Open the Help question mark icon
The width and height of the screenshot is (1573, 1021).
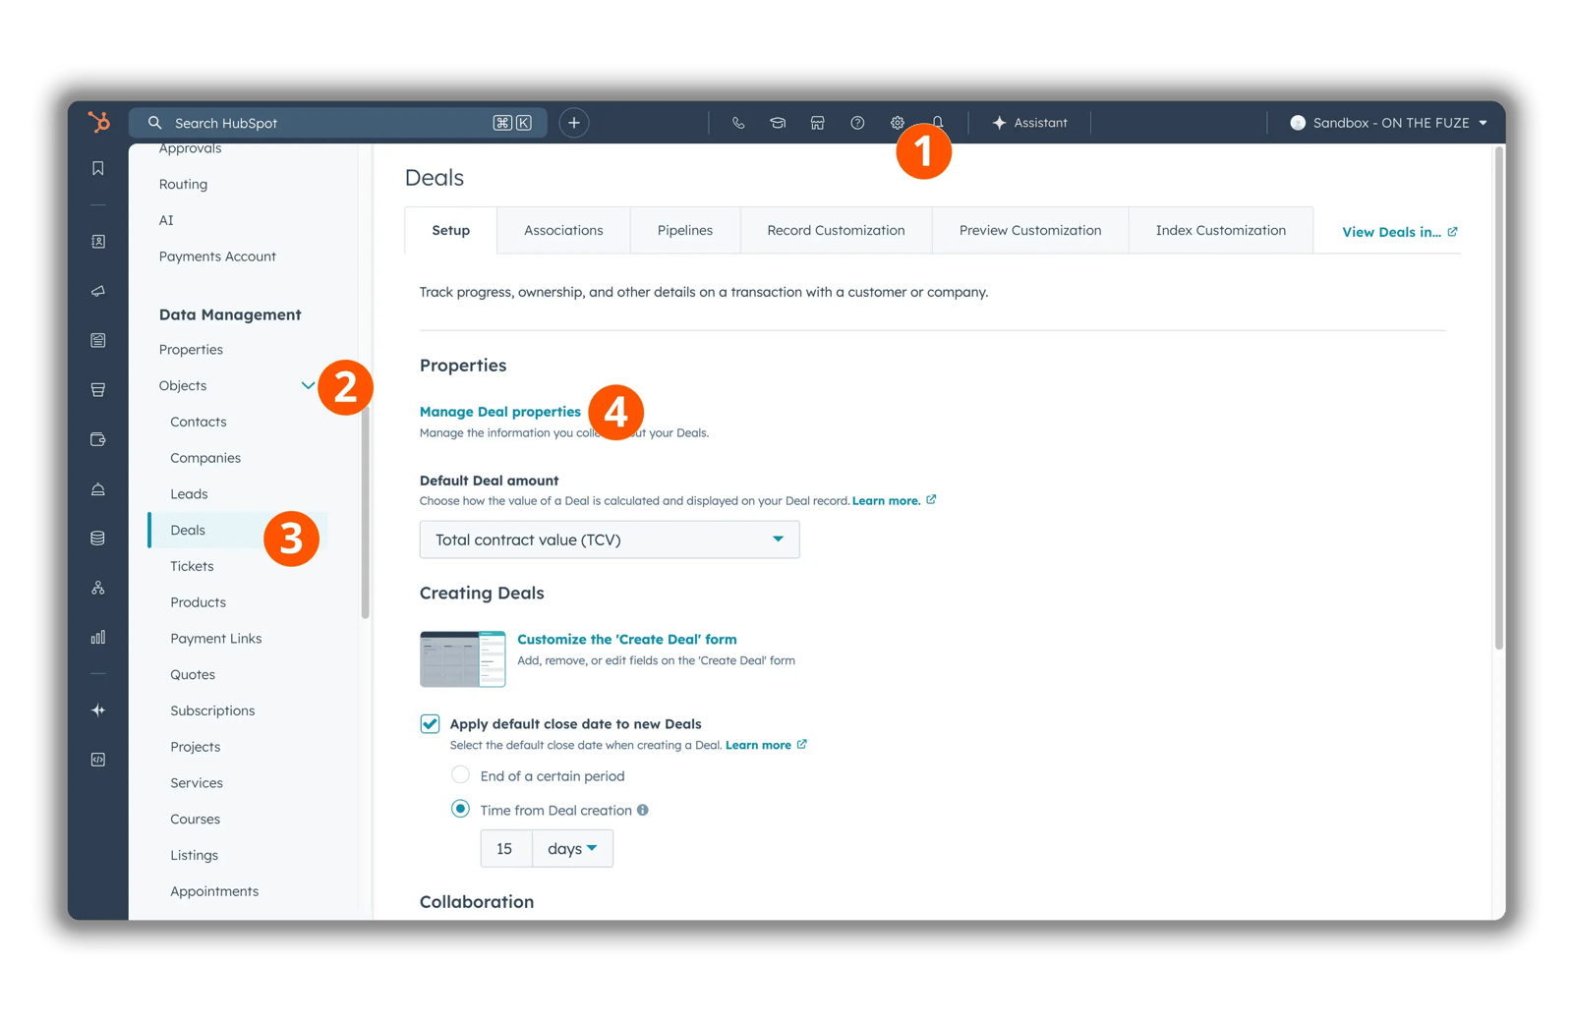857,122
